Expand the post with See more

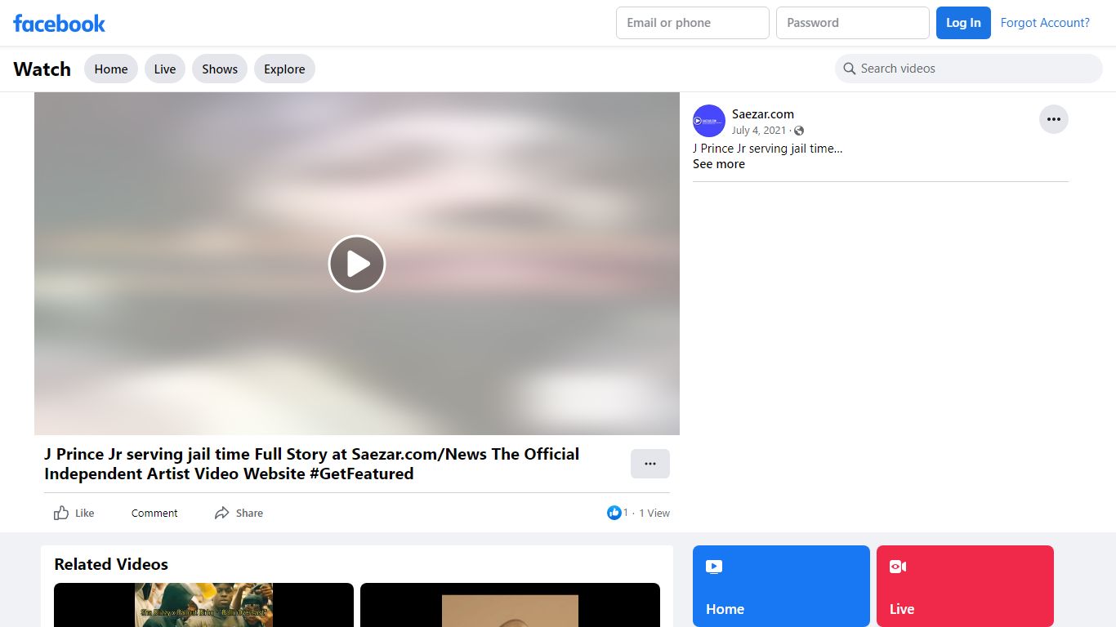click(719, 164)
